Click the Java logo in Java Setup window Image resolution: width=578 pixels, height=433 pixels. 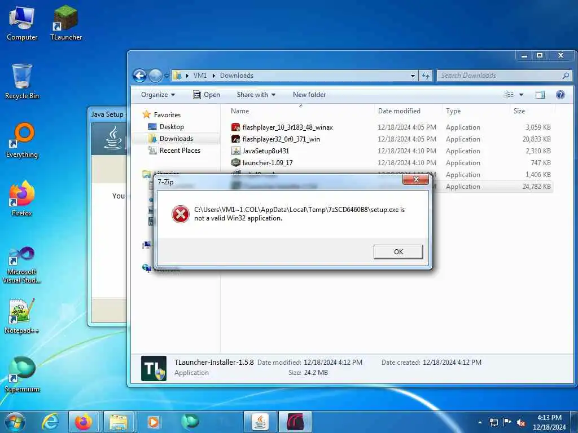point(113,138)
